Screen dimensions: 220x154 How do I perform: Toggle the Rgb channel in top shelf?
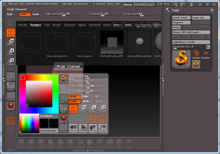click(12, 14)
